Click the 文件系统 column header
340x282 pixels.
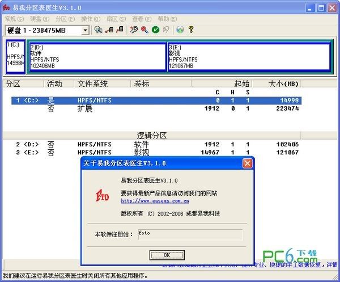coord(102,83)
